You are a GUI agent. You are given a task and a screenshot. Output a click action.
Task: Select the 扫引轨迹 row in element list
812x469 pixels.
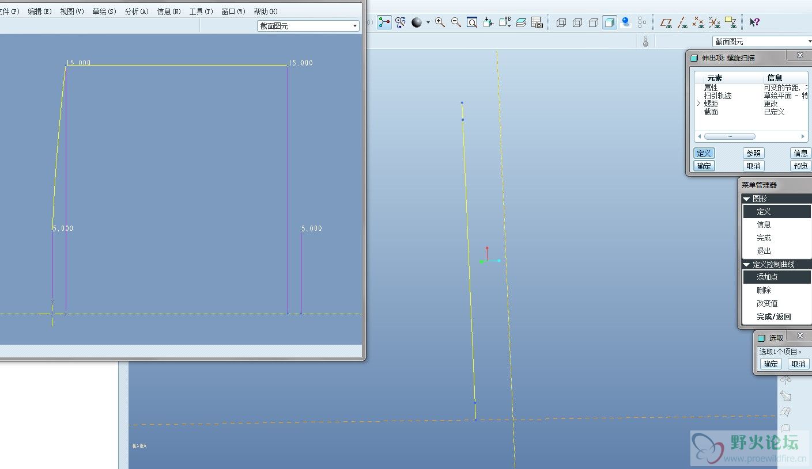coord(751,96)
